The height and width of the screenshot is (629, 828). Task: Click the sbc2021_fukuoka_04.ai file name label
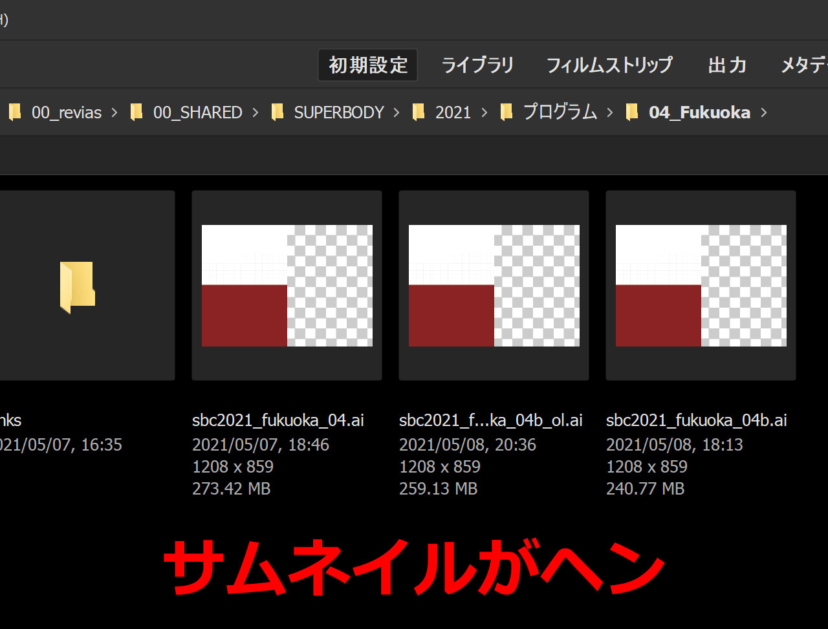(x=278, y=420)
